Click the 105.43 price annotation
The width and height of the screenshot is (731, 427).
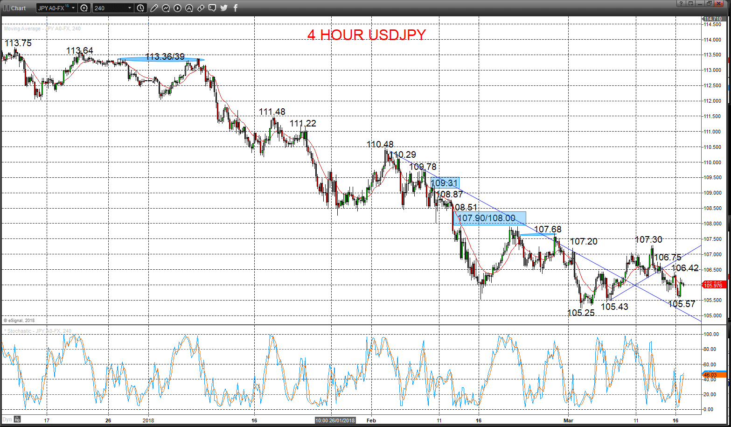(x=614, y=307)
